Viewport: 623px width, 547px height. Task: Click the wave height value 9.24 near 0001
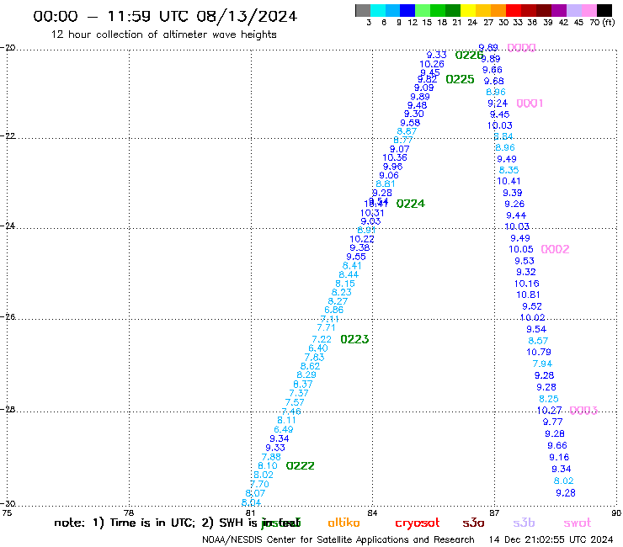point(498,104)
